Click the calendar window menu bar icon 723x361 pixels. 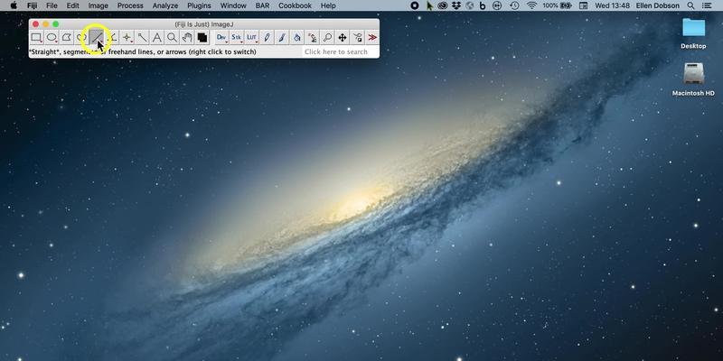pyautogui.click(x=583, y=5)
